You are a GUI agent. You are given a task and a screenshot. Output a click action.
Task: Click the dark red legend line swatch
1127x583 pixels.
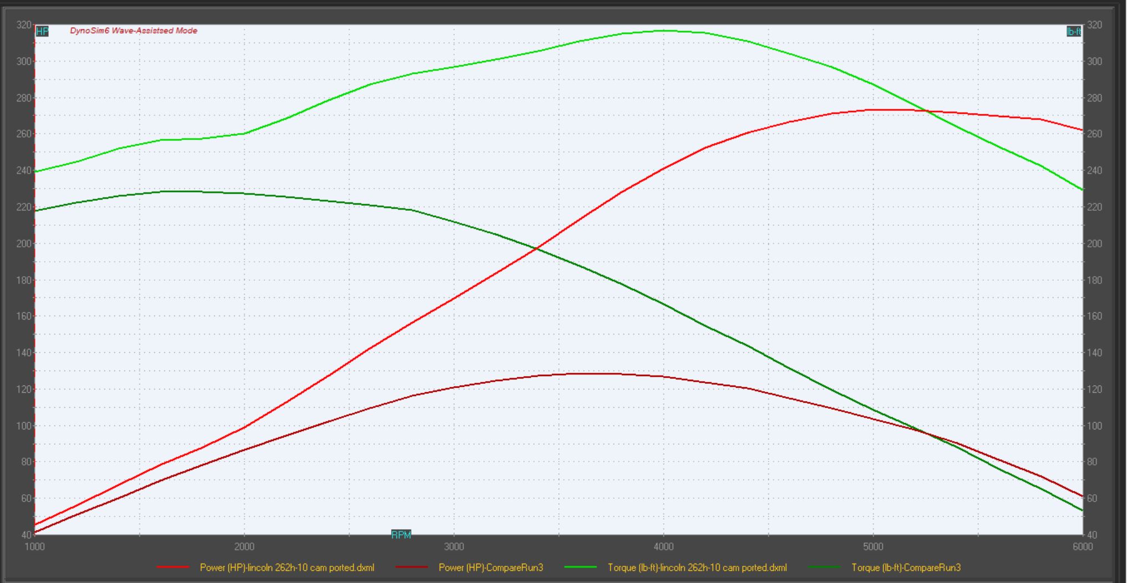pyautogui.click(x=412, y=567)
